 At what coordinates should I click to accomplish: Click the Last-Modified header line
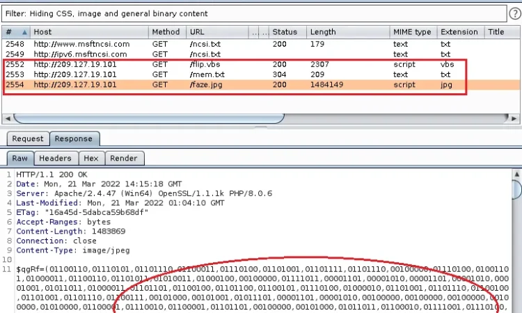(x=120, y=203)
